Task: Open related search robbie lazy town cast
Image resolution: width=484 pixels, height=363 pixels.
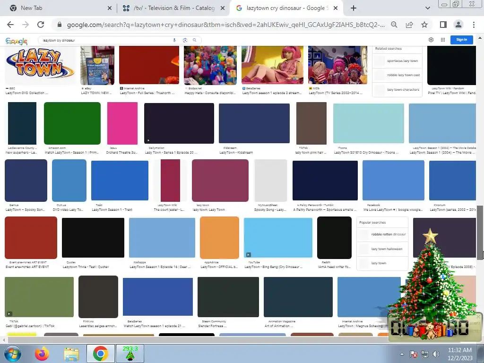Action: (x=397, y=75)
